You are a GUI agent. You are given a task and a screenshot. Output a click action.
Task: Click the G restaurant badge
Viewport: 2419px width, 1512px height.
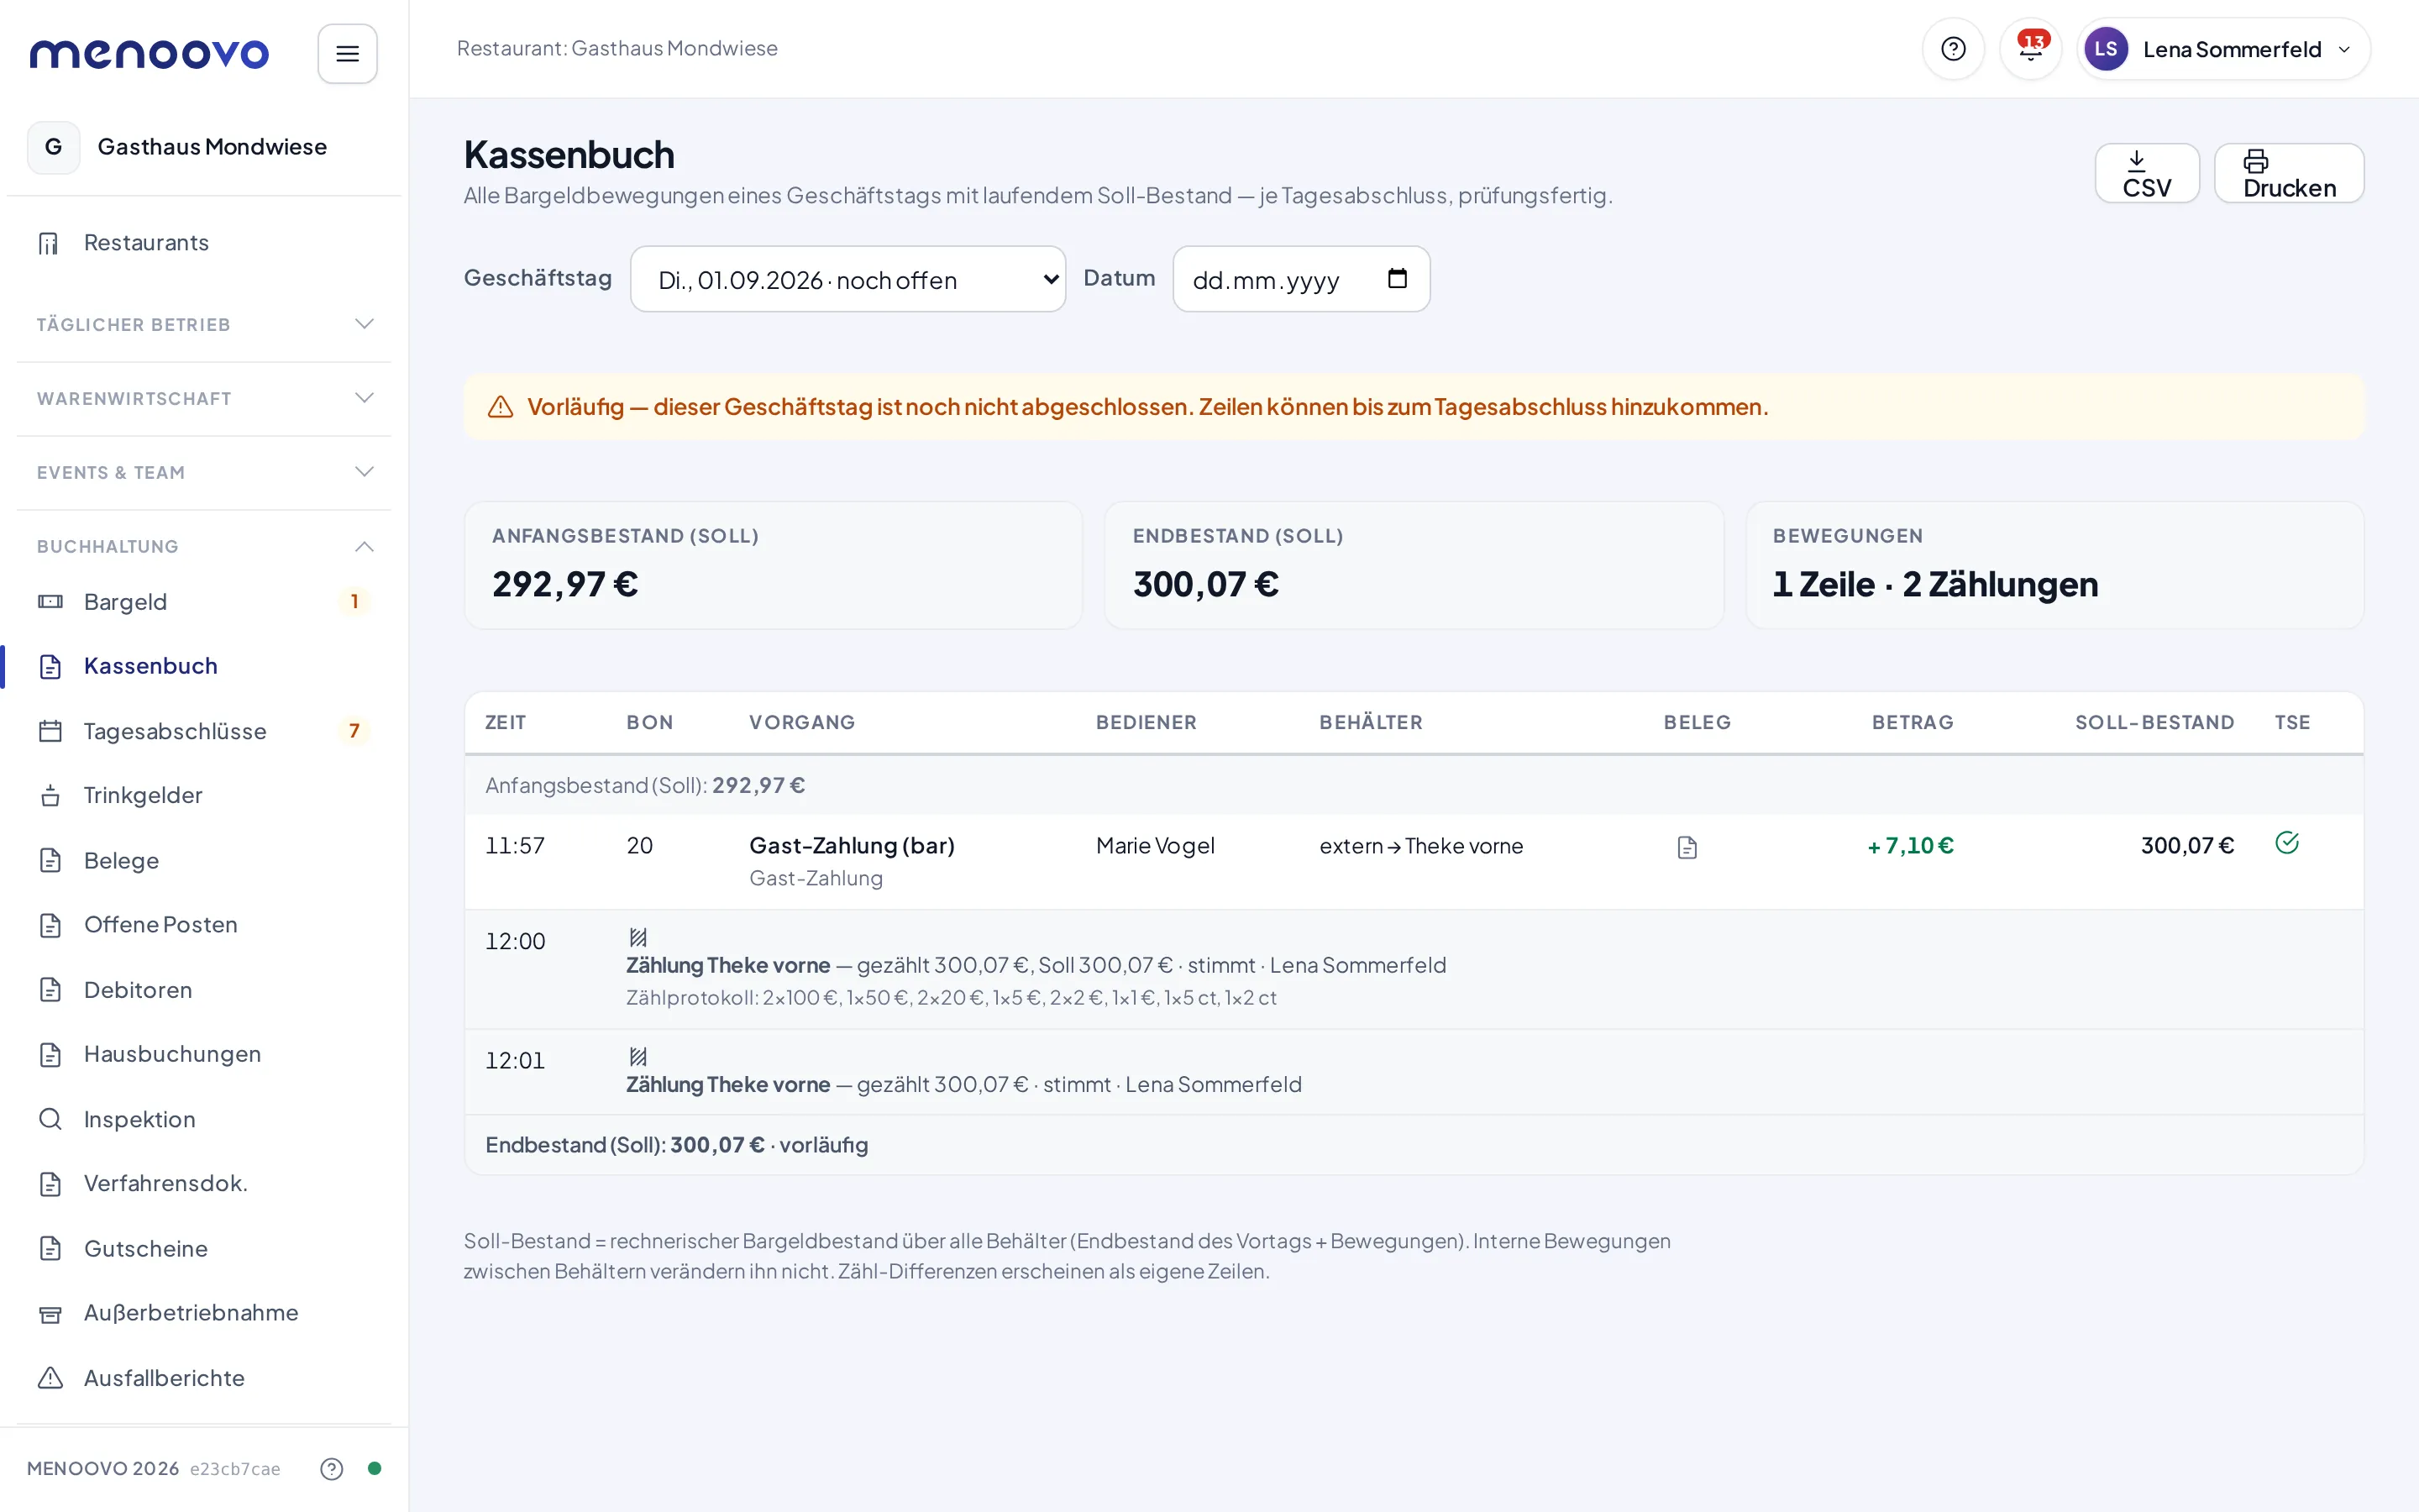click(x=53, y=147)
